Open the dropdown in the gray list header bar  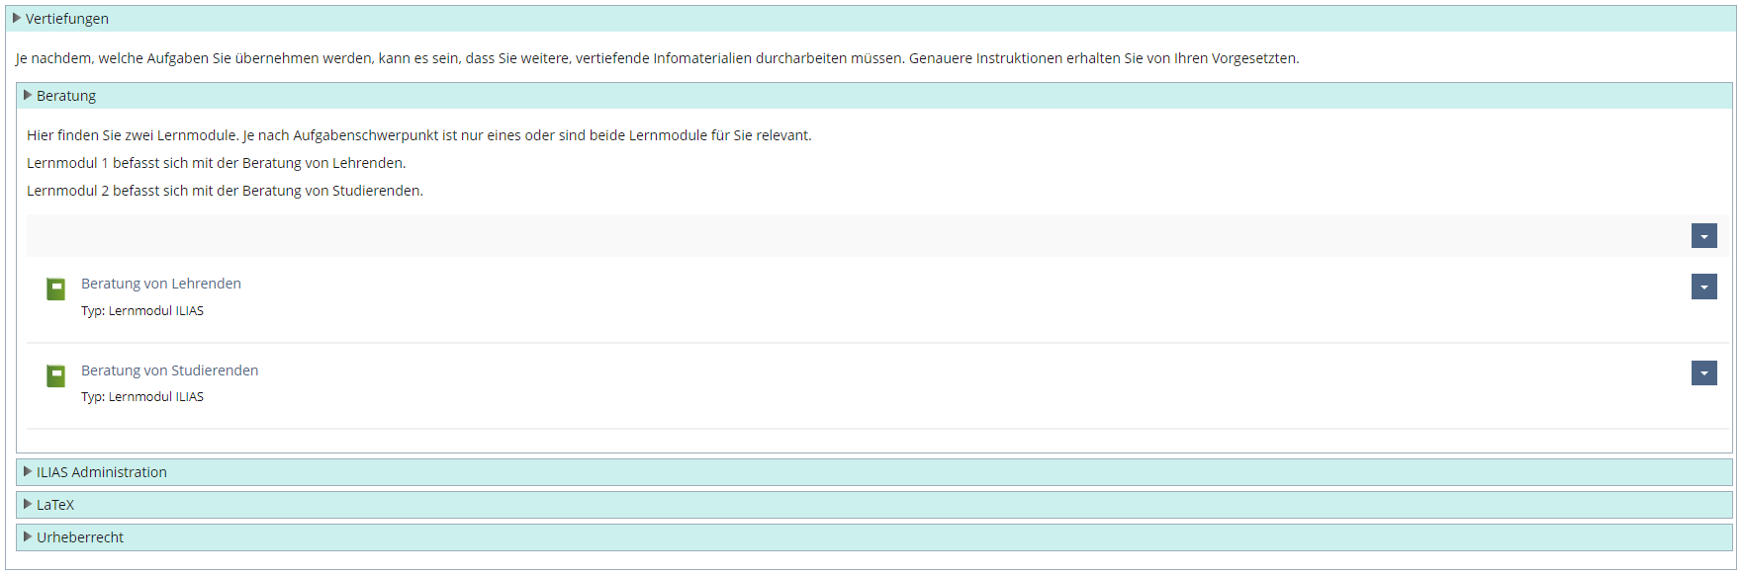(1703, 236)
